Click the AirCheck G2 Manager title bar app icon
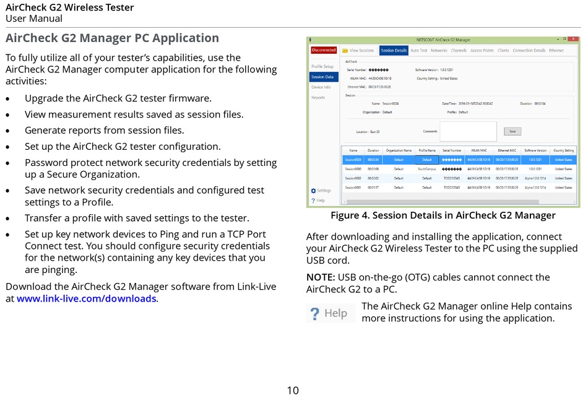Viewport: 588px width, 395px height. click(x=311, y=40)
